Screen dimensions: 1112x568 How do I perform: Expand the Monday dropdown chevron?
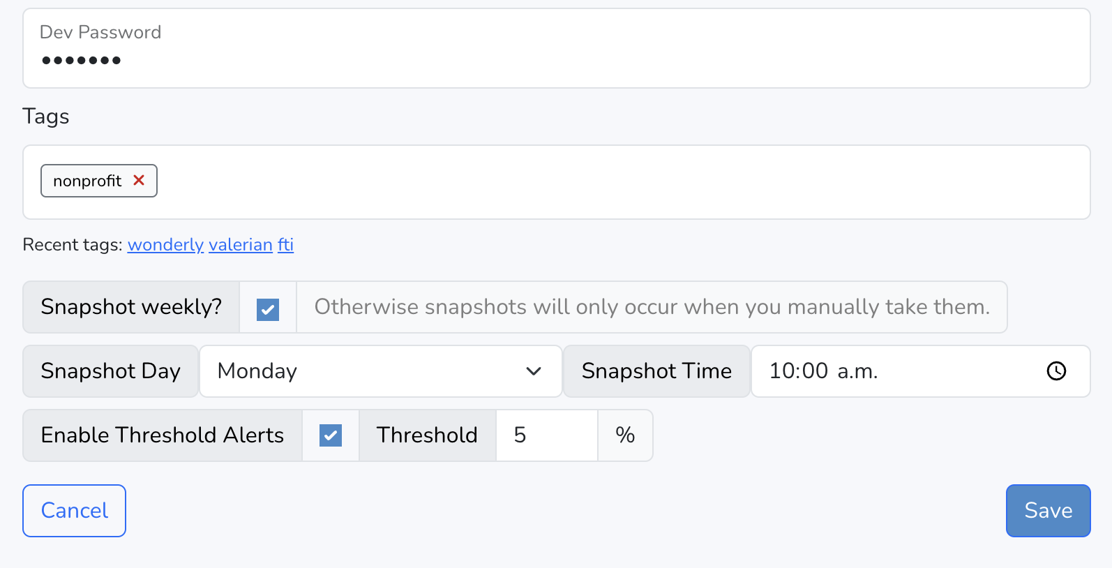pos(534,371)
